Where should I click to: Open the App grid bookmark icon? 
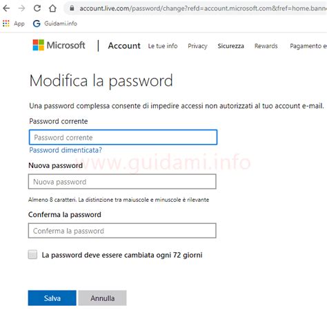pos(6,23)
